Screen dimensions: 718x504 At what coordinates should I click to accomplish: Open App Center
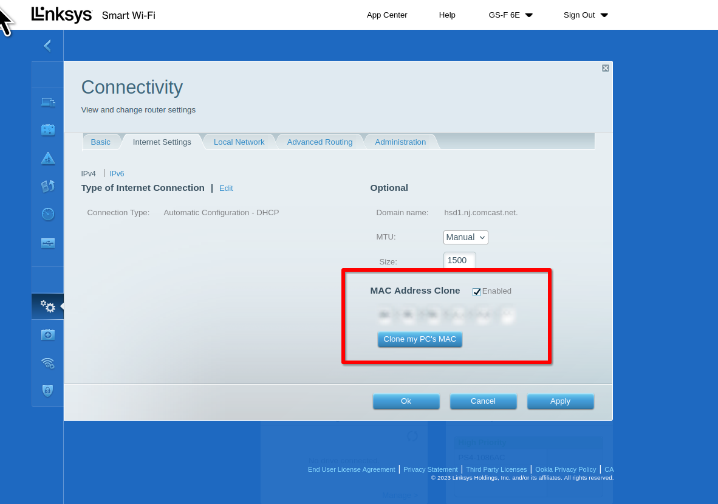(387, 15)
